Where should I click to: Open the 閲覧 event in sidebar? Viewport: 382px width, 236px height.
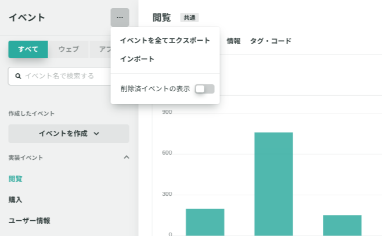pyautogui.click(x=15, y=179)
